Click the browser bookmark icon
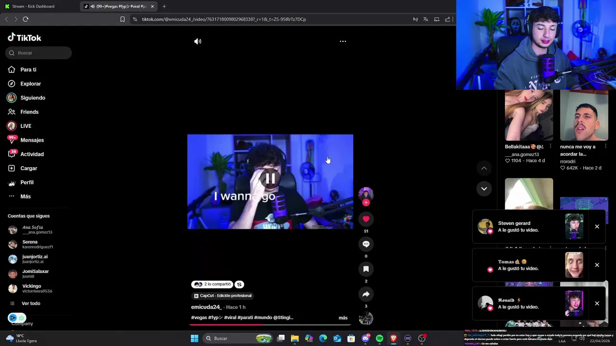This screenshot has height=346, width=616. tap(122, 19)
